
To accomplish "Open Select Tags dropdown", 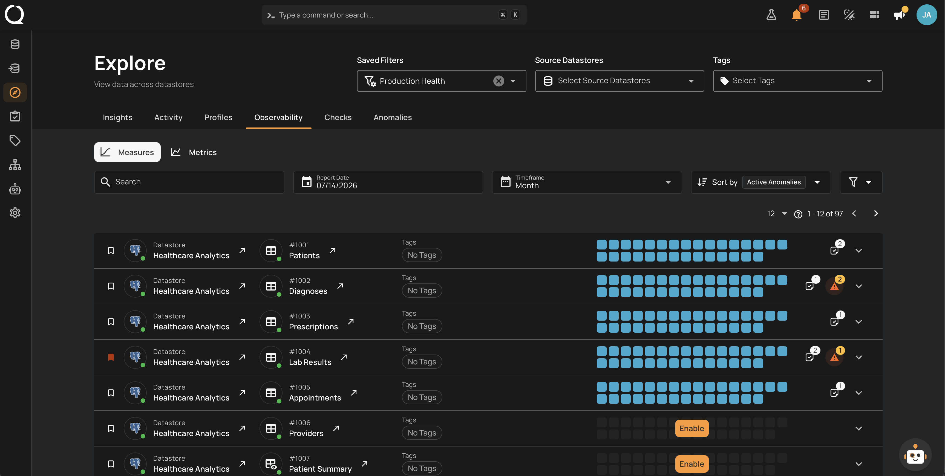I will [x=797, y=81].
